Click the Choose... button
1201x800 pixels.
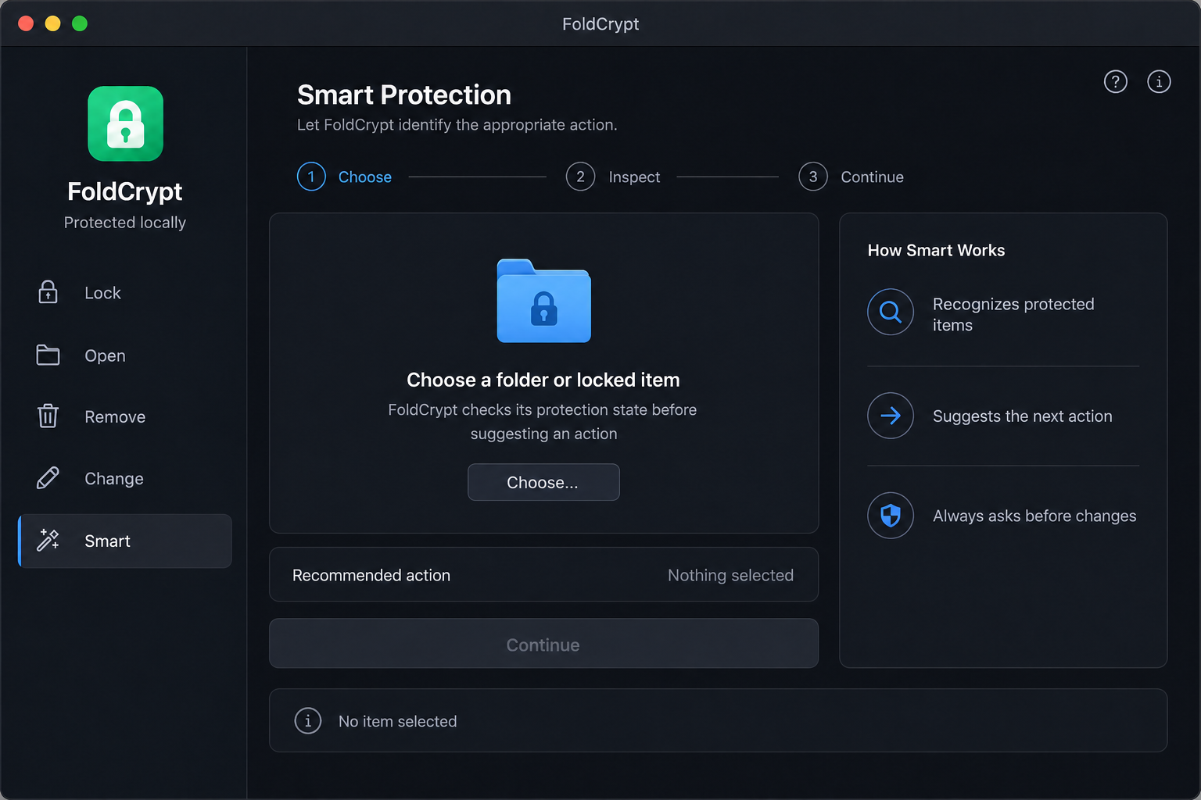pos(543,482)
